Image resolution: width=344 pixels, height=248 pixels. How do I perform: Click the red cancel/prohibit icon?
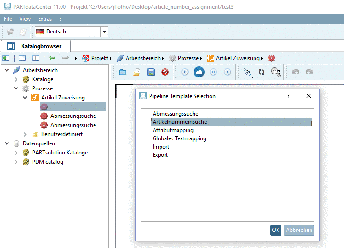(x=165, y=72)
